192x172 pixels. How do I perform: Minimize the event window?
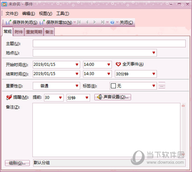[x=171, y=4]
